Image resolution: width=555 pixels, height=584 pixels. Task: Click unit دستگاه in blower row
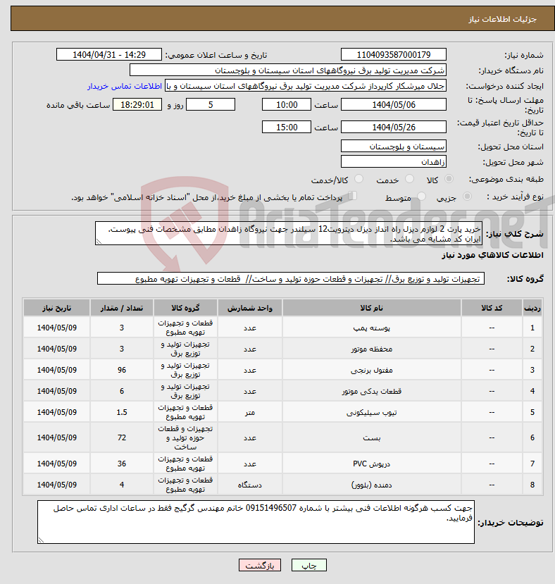[x=250, y=485]
